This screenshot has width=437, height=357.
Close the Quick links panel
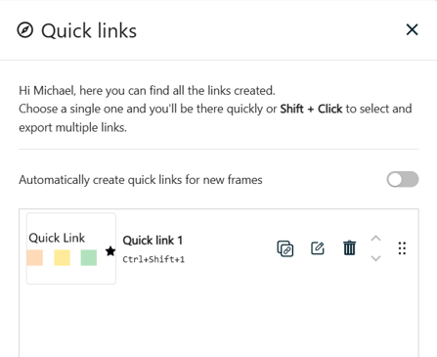coord(412,29)
